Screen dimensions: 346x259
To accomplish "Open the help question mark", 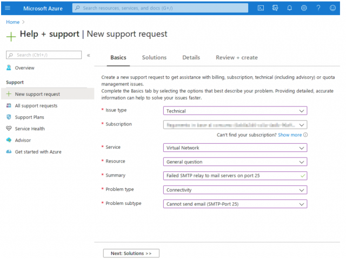I will pos(318,8).
